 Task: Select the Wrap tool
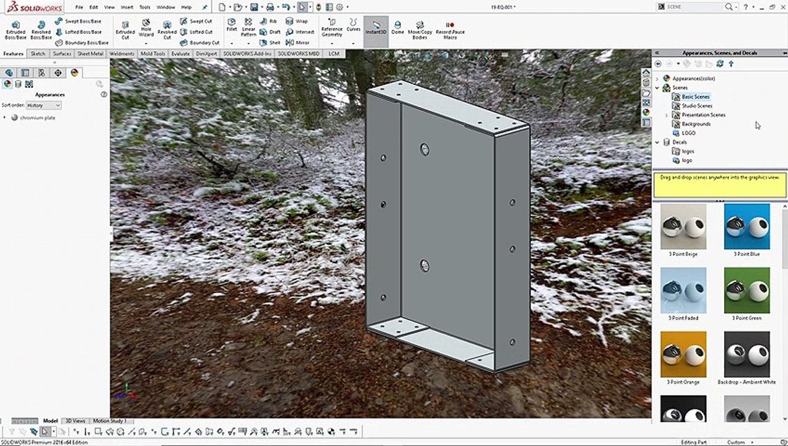(x=297, y=21)
